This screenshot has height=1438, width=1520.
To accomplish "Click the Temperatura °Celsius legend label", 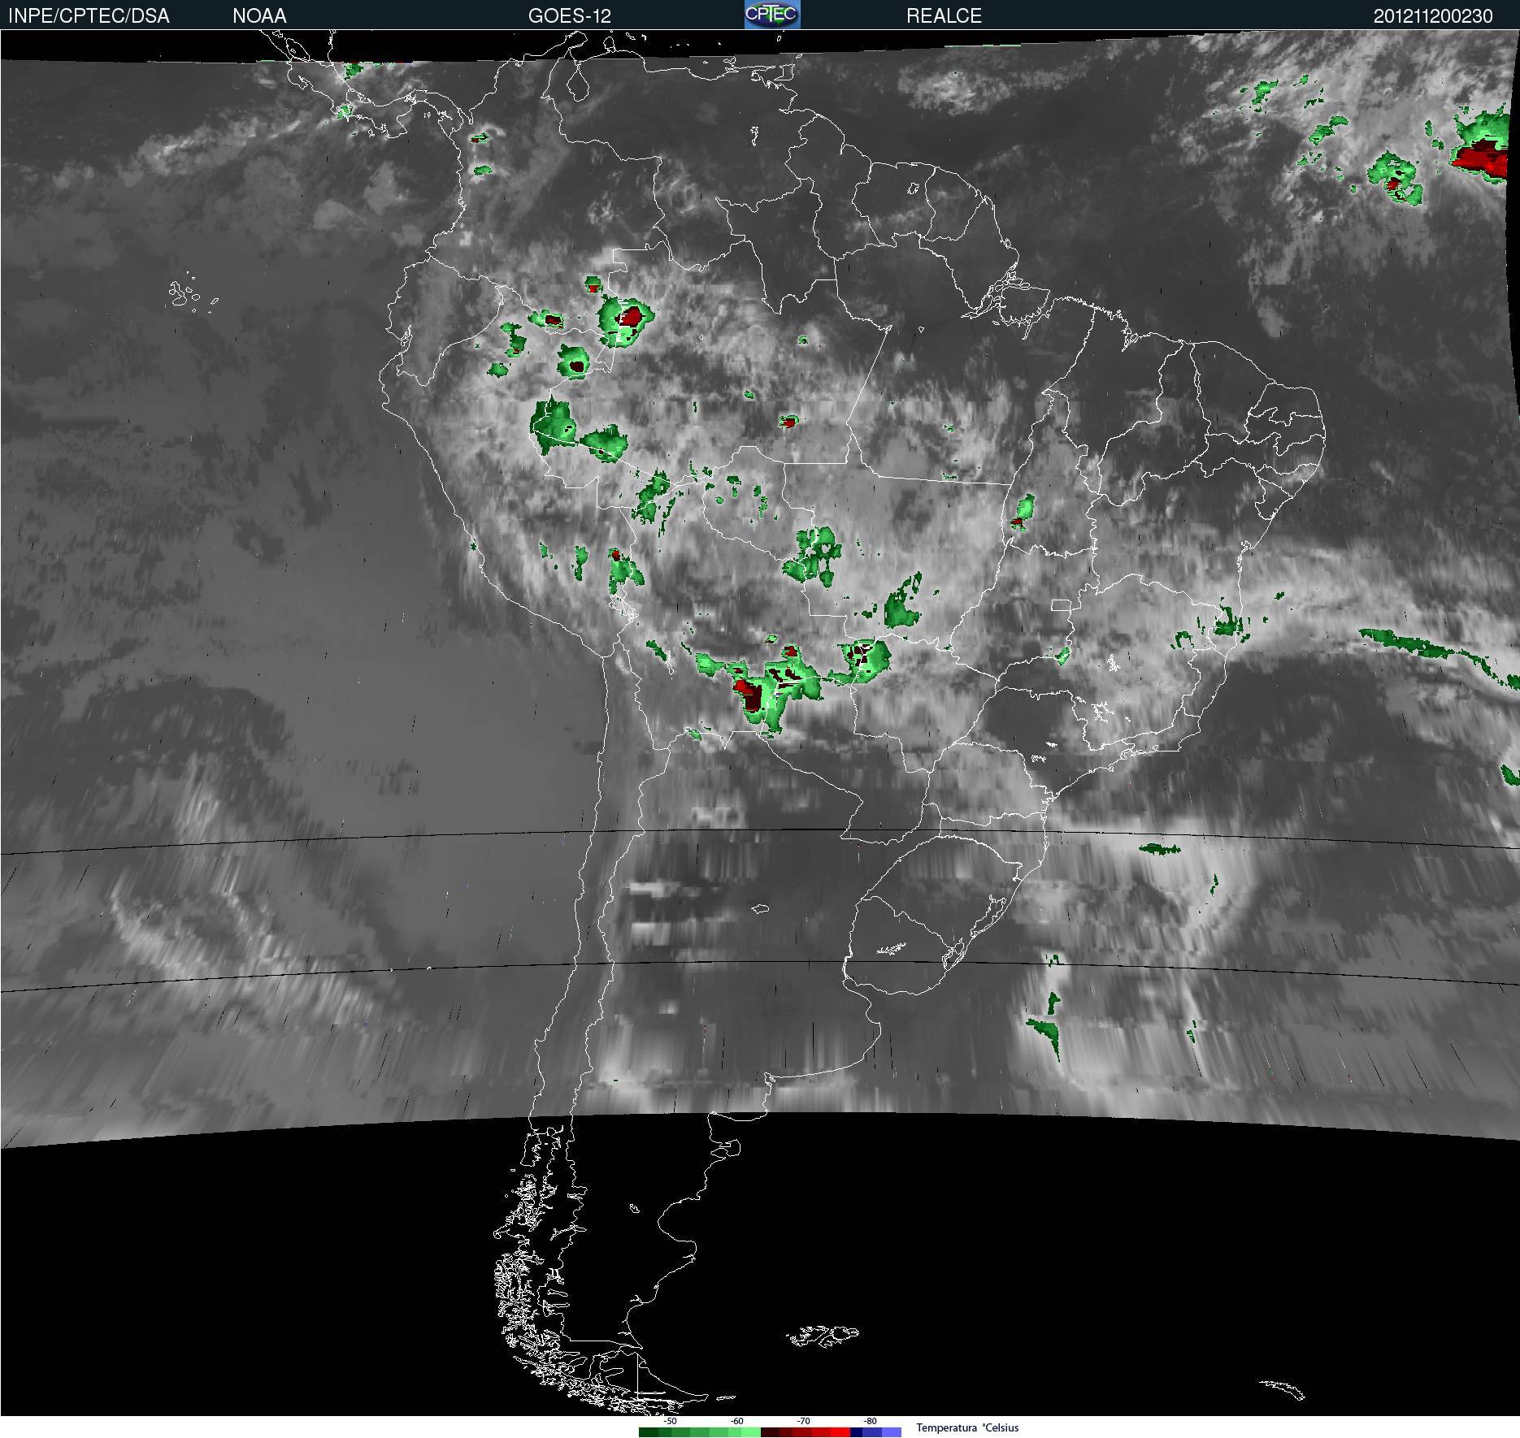I will coord(967,1427).
